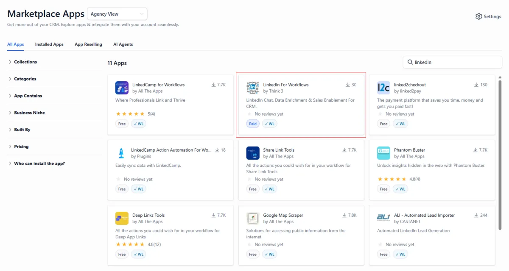Image resolution: width=509 pixels, height=271 pixels.
Task: Click download icon on ALI Automated Lead Importer
Action: point(476,215)
